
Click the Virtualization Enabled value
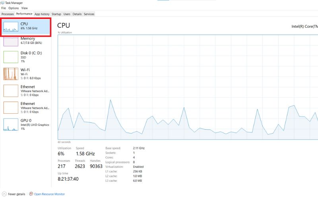point(138,167)
